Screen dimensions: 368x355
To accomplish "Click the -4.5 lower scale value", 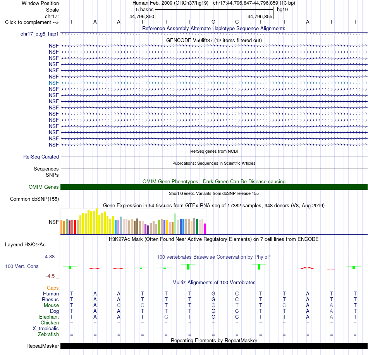I will [x=50, y=276].
